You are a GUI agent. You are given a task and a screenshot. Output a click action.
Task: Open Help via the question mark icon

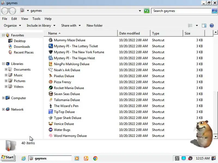click(212, 26)
